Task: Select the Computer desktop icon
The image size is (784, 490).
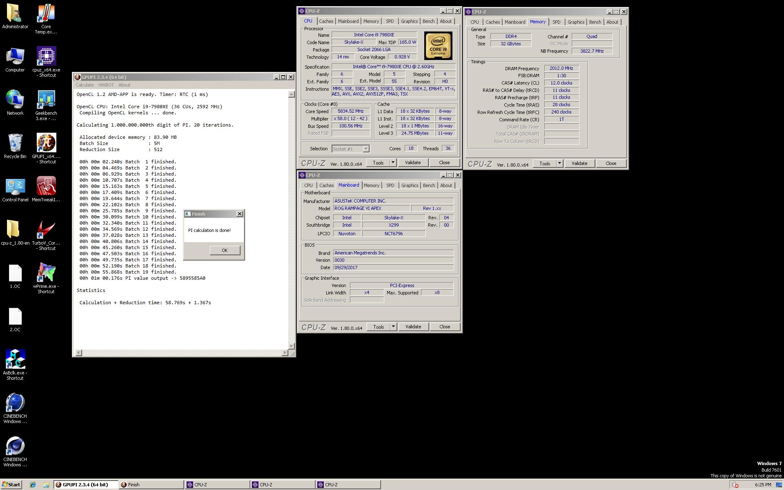Action: click(x=15, y=57)
